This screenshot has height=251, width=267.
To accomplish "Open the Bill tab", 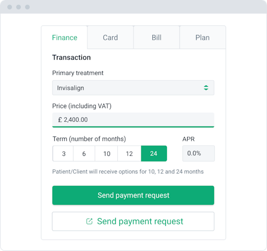I will tap(156, 38).
